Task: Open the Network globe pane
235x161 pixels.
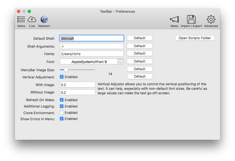Action: click(x=44, y=22)
